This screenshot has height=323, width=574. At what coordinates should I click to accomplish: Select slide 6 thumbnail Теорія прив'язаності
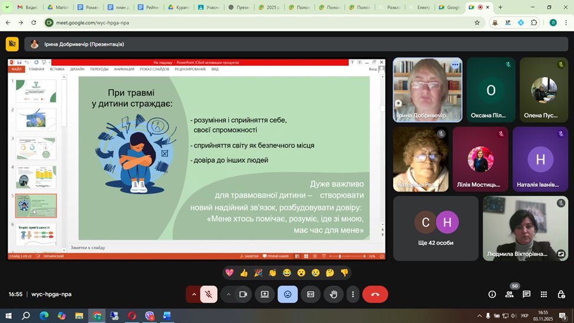click(x=36, y=235)
